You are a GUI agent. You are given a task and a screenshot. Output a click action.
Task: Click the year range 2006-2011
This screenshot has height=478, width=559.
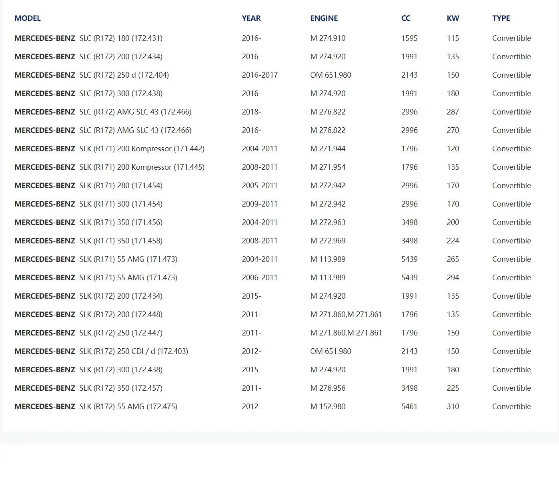(260, 278)
